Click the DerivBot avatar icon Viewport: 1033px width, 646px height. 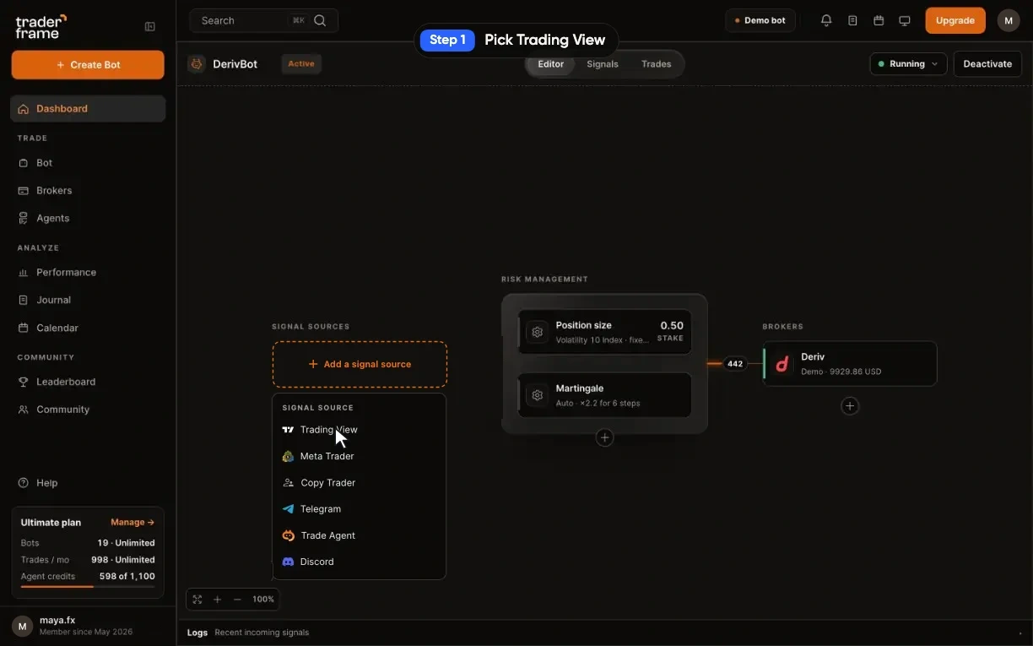tap(197, 63)
